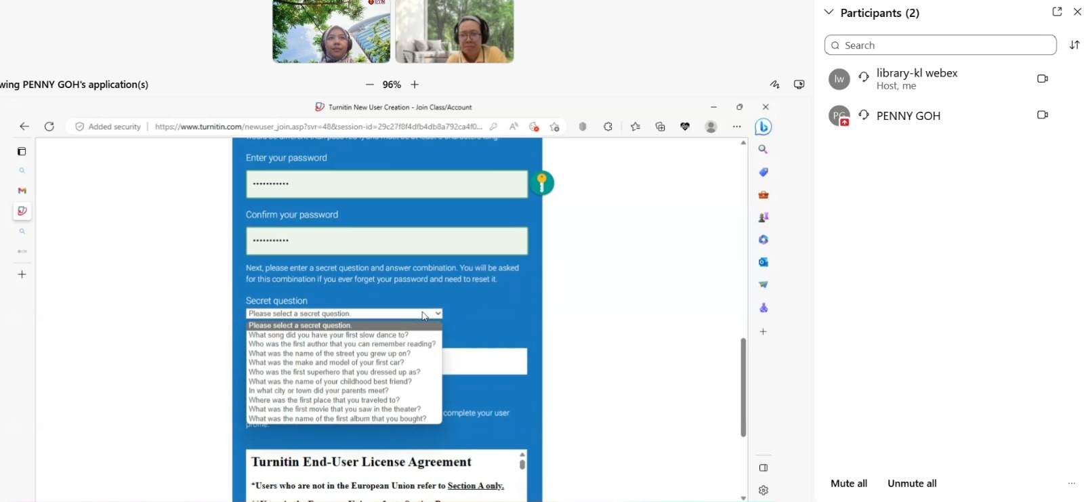
Task: Click the Mute all button
Action: (849, 484)
